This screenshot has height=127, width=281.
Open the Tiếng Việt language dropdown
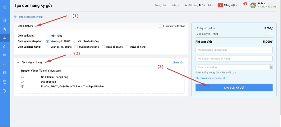pyautogui.click(x=228, y=5)
